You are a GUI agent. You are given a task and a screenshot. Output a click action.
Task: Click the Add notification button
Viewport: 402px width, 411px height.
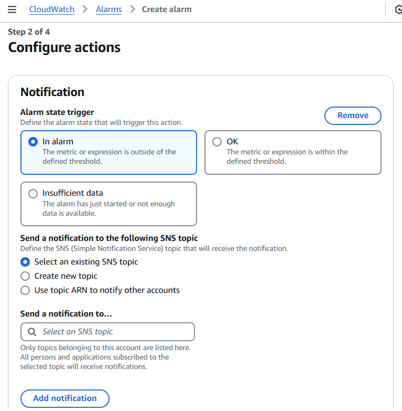65,398
